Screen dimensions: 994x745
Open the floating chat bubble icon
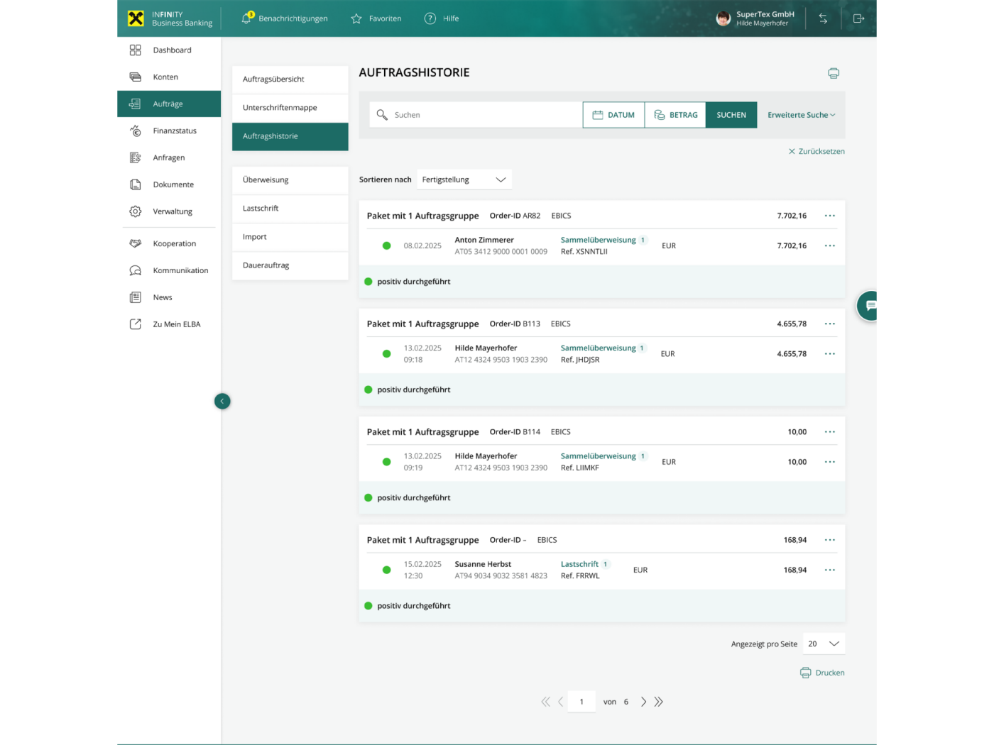pyautogui.click(x=870, y=306)
